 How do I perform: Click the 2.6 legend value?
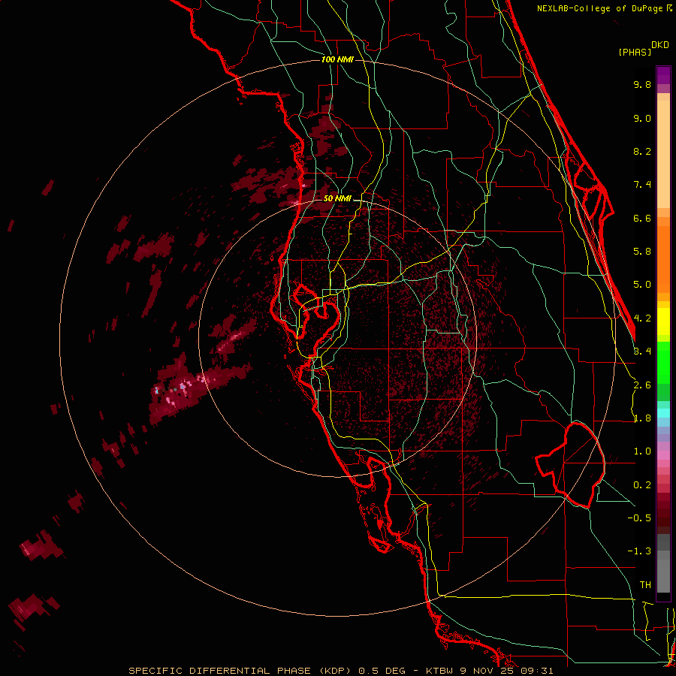pos(642,385)
